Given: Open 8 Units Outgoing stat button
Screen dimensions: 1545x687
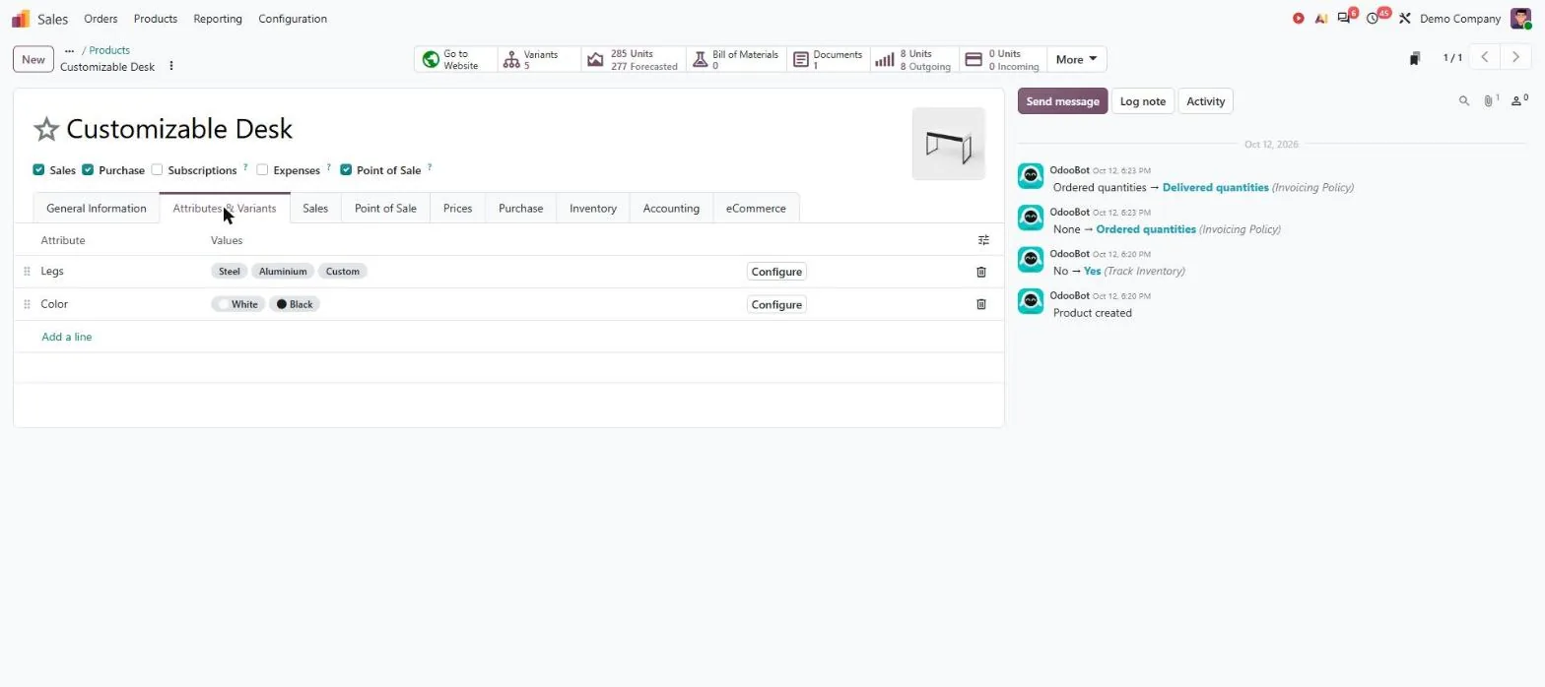Looking at the screenshot, I should click(x=914, y=59).
